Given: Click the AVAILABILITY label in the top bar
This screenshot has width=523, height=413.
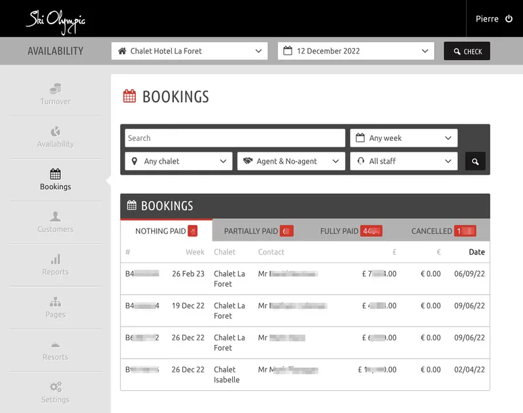Looking at the screenshot, I should [x=56, y=51].
